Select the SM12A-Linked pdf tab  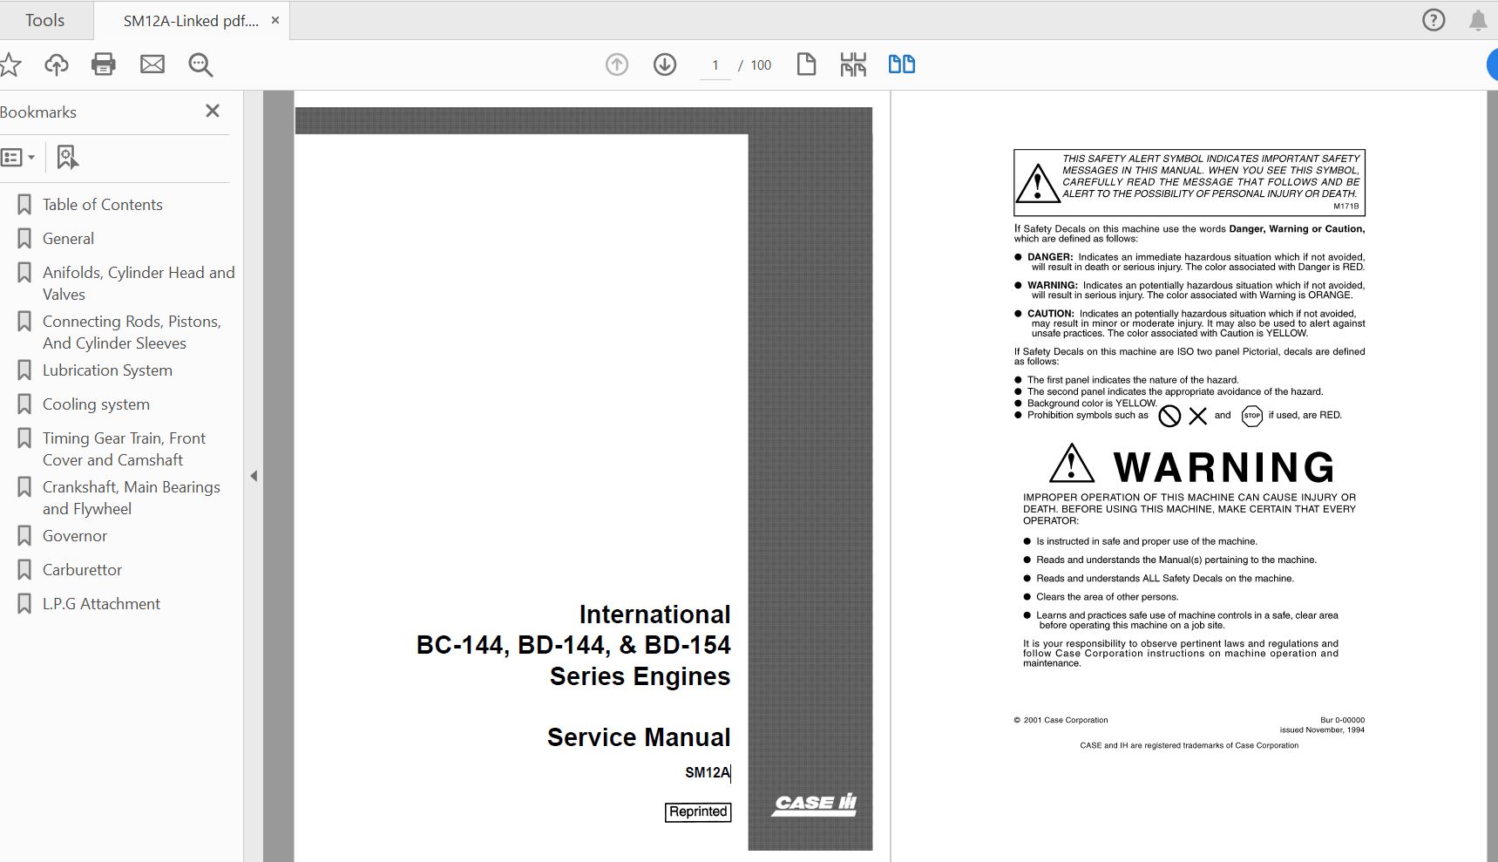point(191,21)
